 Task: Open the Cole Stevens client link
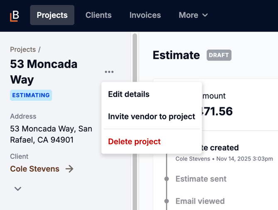[35, 169]
